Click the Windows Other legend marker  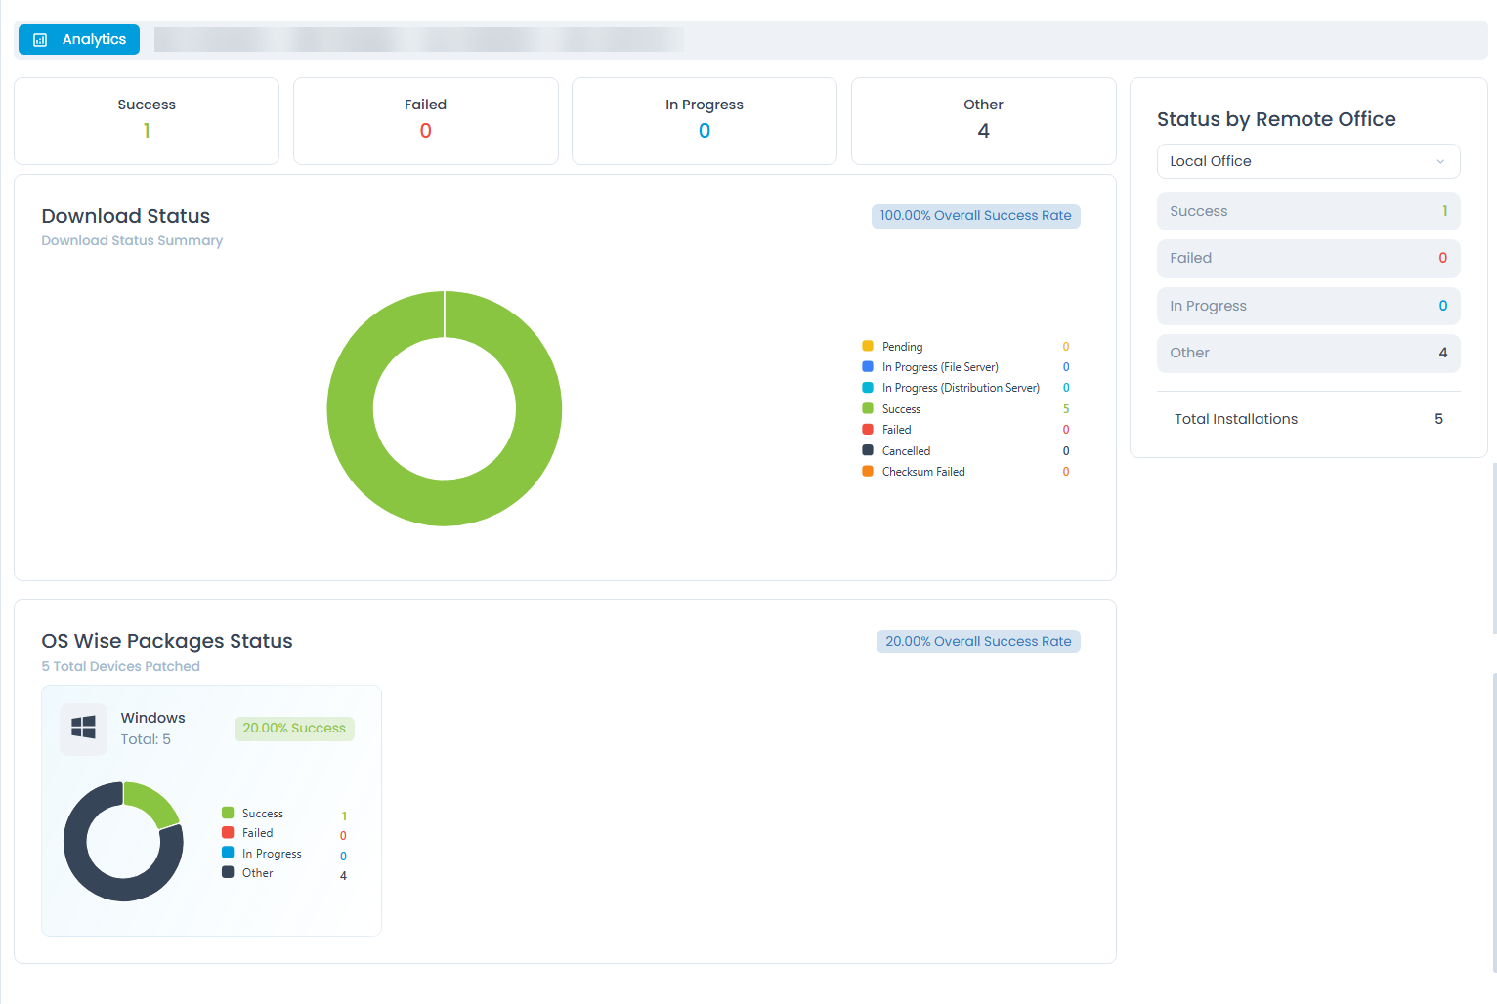click(x=228, y=873)
